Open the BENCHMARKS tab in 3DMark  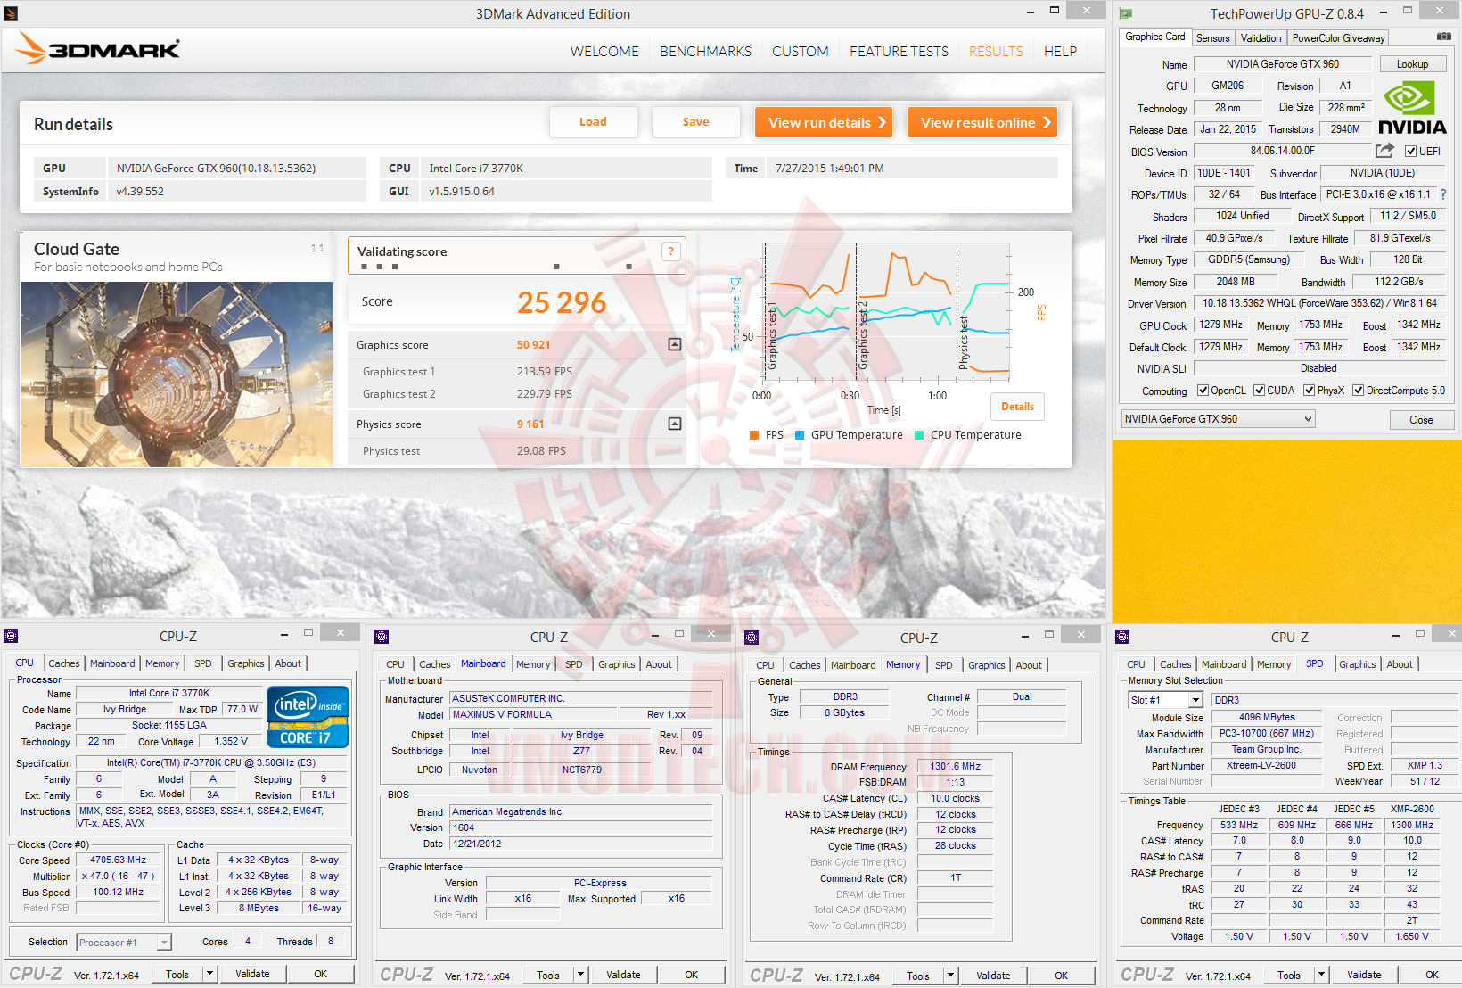705,52
